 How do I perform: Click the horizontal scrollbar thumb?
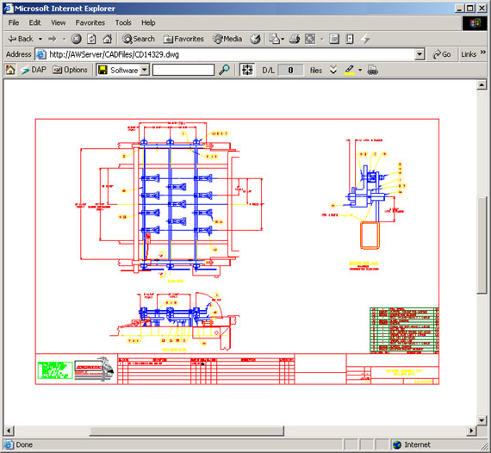[187, 431]
